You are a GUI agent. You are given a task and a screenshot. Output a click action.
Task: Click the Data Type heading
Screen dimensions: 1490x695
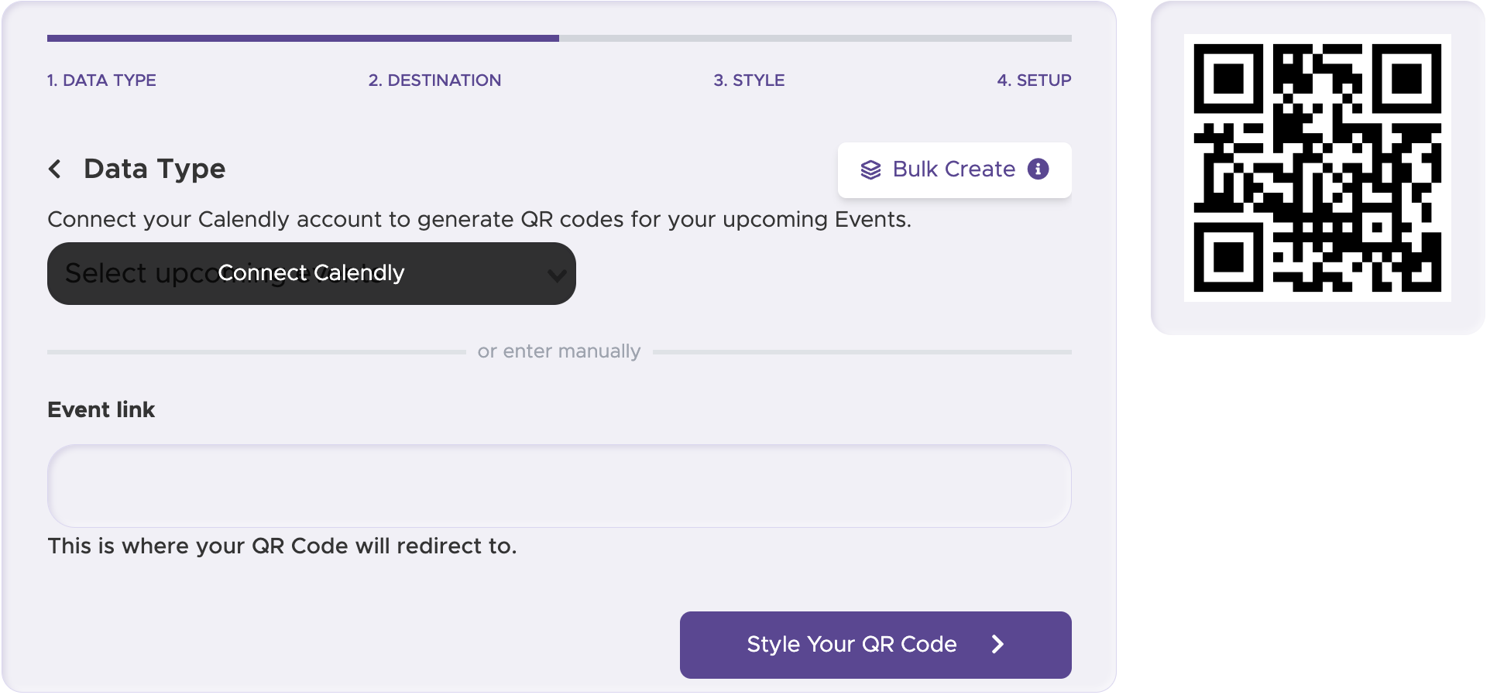point(153,169)
